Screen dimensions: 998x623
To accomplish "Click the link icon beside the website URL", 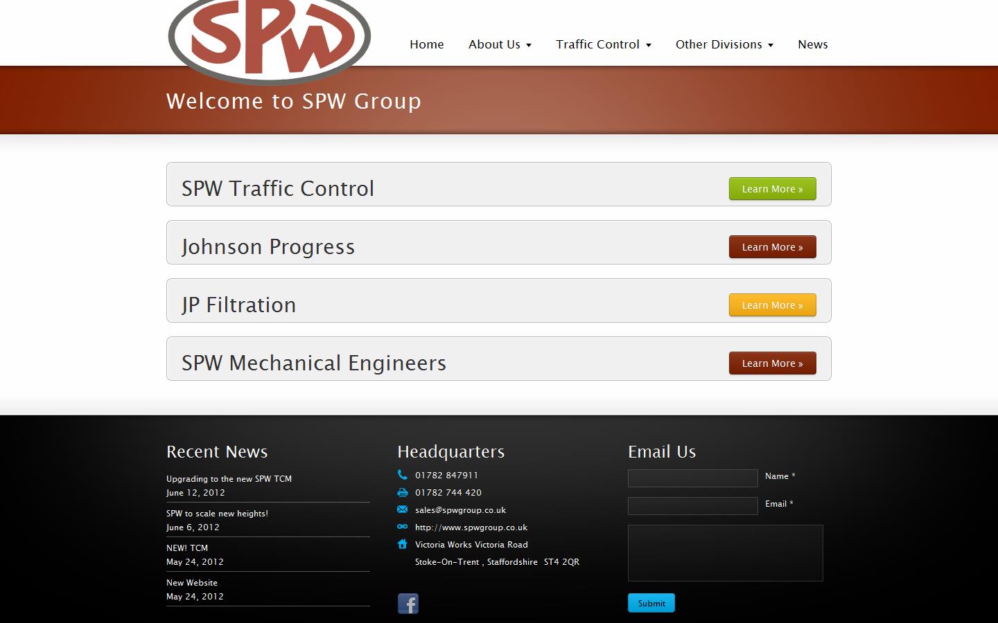I will point(403,527).
